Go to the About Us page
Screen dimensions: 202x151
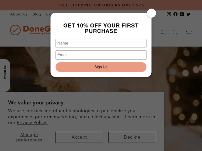[x=19, y=14]
